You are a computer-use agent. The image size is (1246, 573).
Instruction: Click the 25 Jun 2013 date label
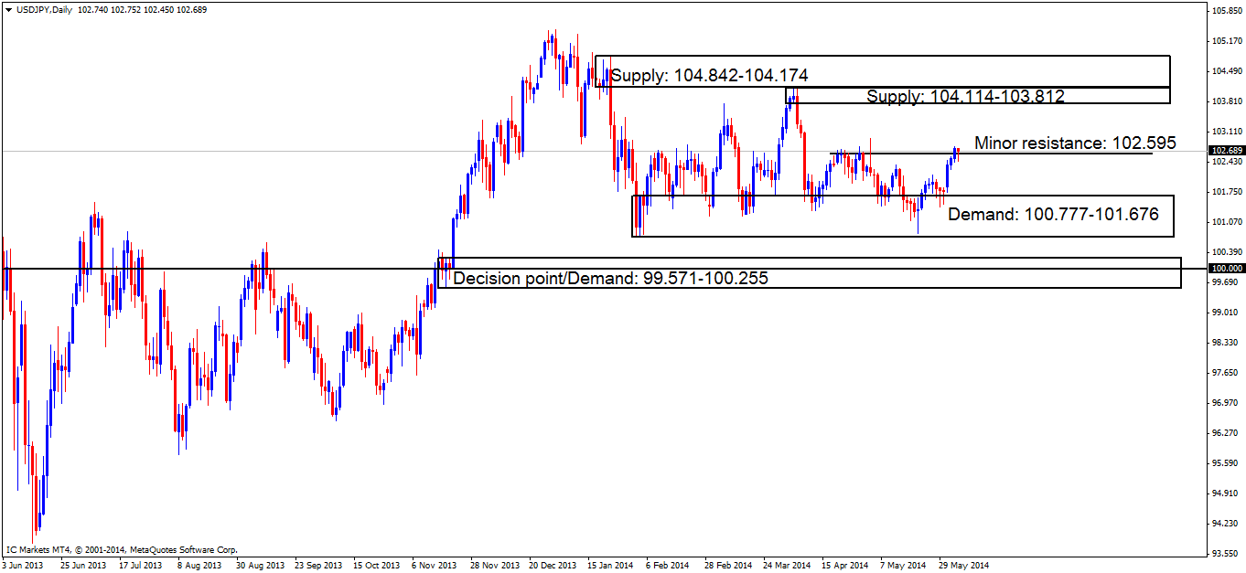point(81,566)
